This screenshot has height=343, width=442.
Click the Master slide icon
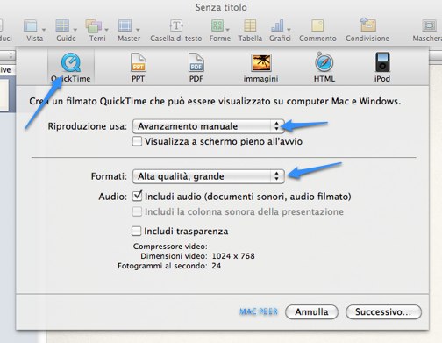(125, 25)
